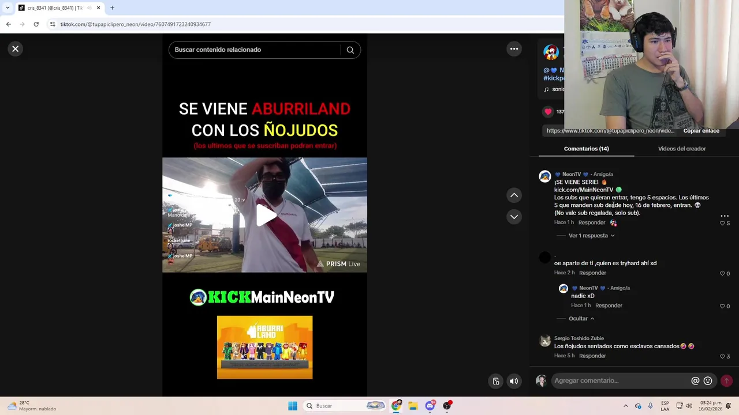Mute the video with speaker icon
This screenshot has width=739, height=415.
(514, 381)
